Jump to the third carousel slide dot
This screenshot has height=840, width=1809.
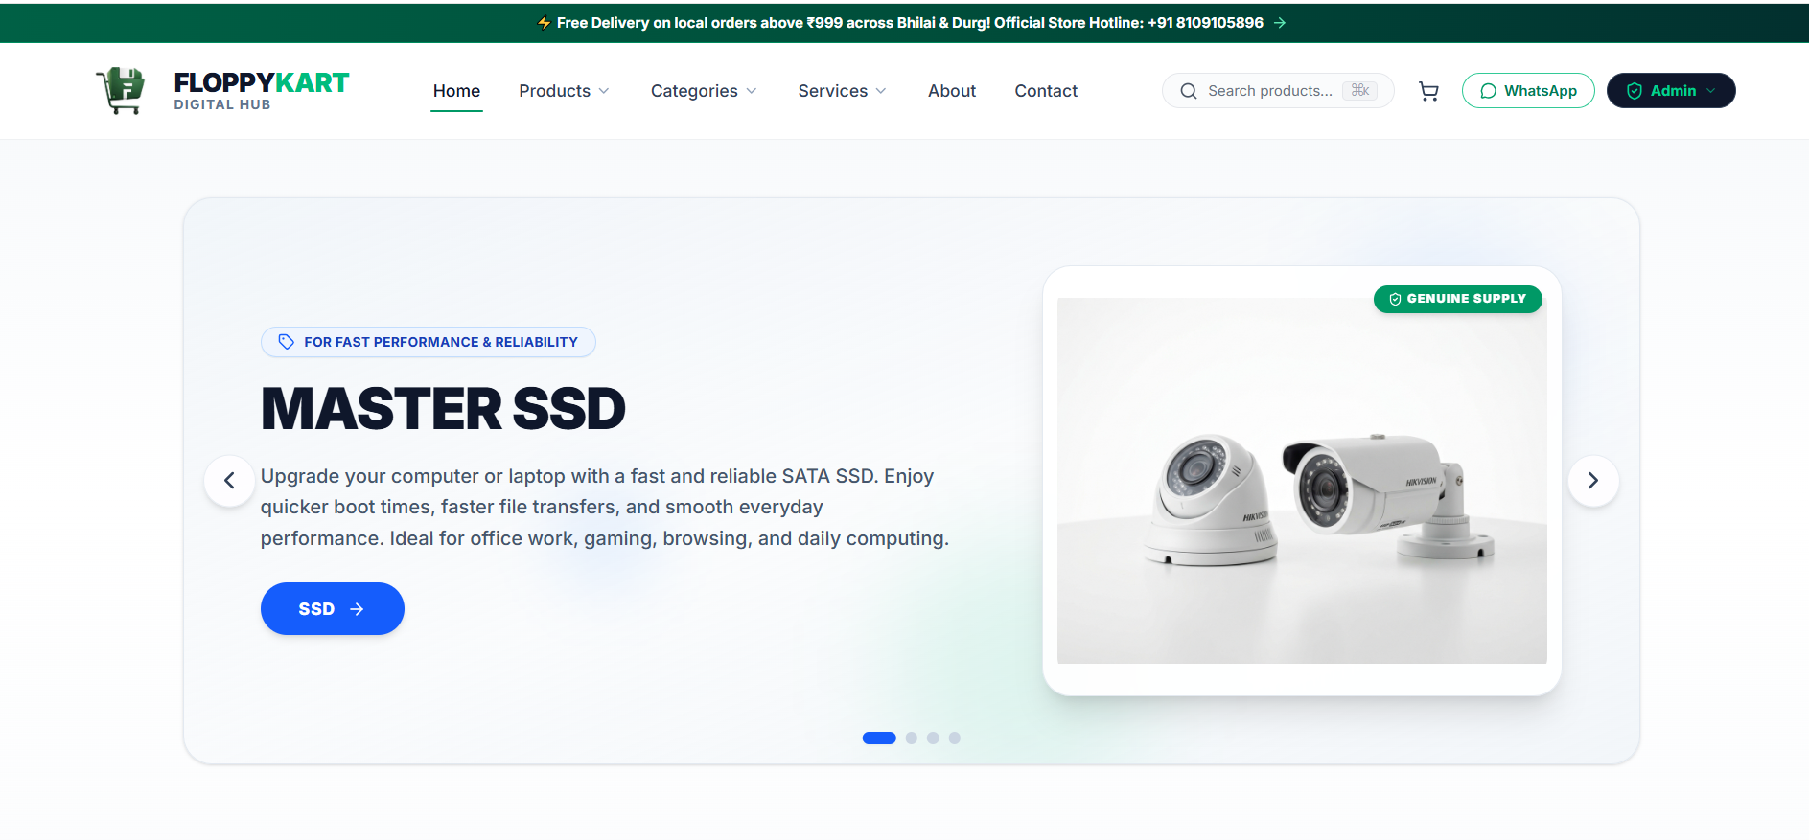(x=933, y=738)
